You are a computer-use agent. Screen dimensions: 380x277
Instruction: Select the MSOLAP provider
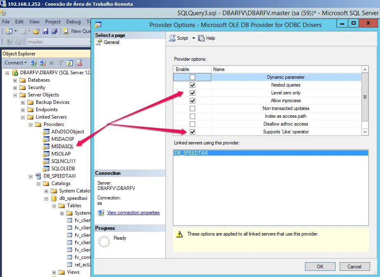(61, 154)
